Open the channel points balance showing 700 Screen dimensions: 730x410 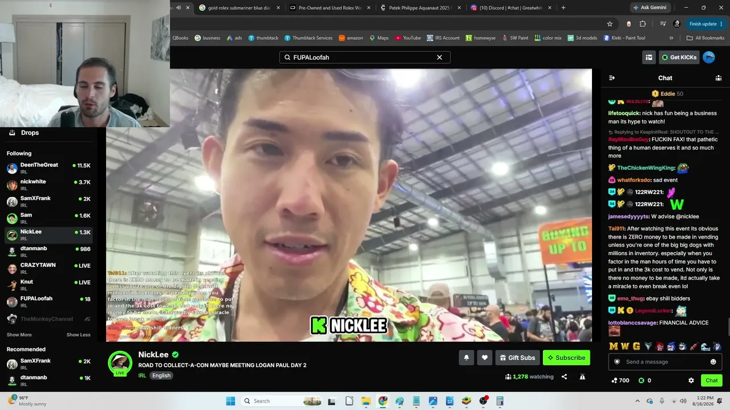click(x=620, y=380)
